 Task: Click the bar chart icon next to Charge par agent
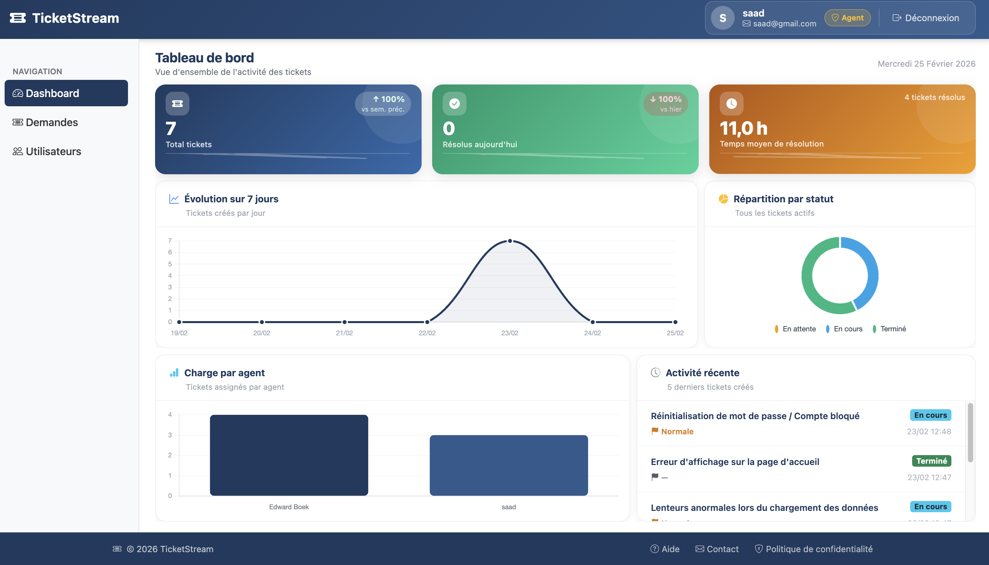click(x=174, y=373)
